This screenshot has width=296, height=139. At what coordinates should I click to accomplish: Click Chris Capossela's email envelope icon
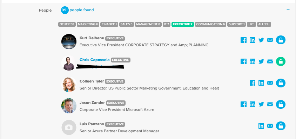270,61
